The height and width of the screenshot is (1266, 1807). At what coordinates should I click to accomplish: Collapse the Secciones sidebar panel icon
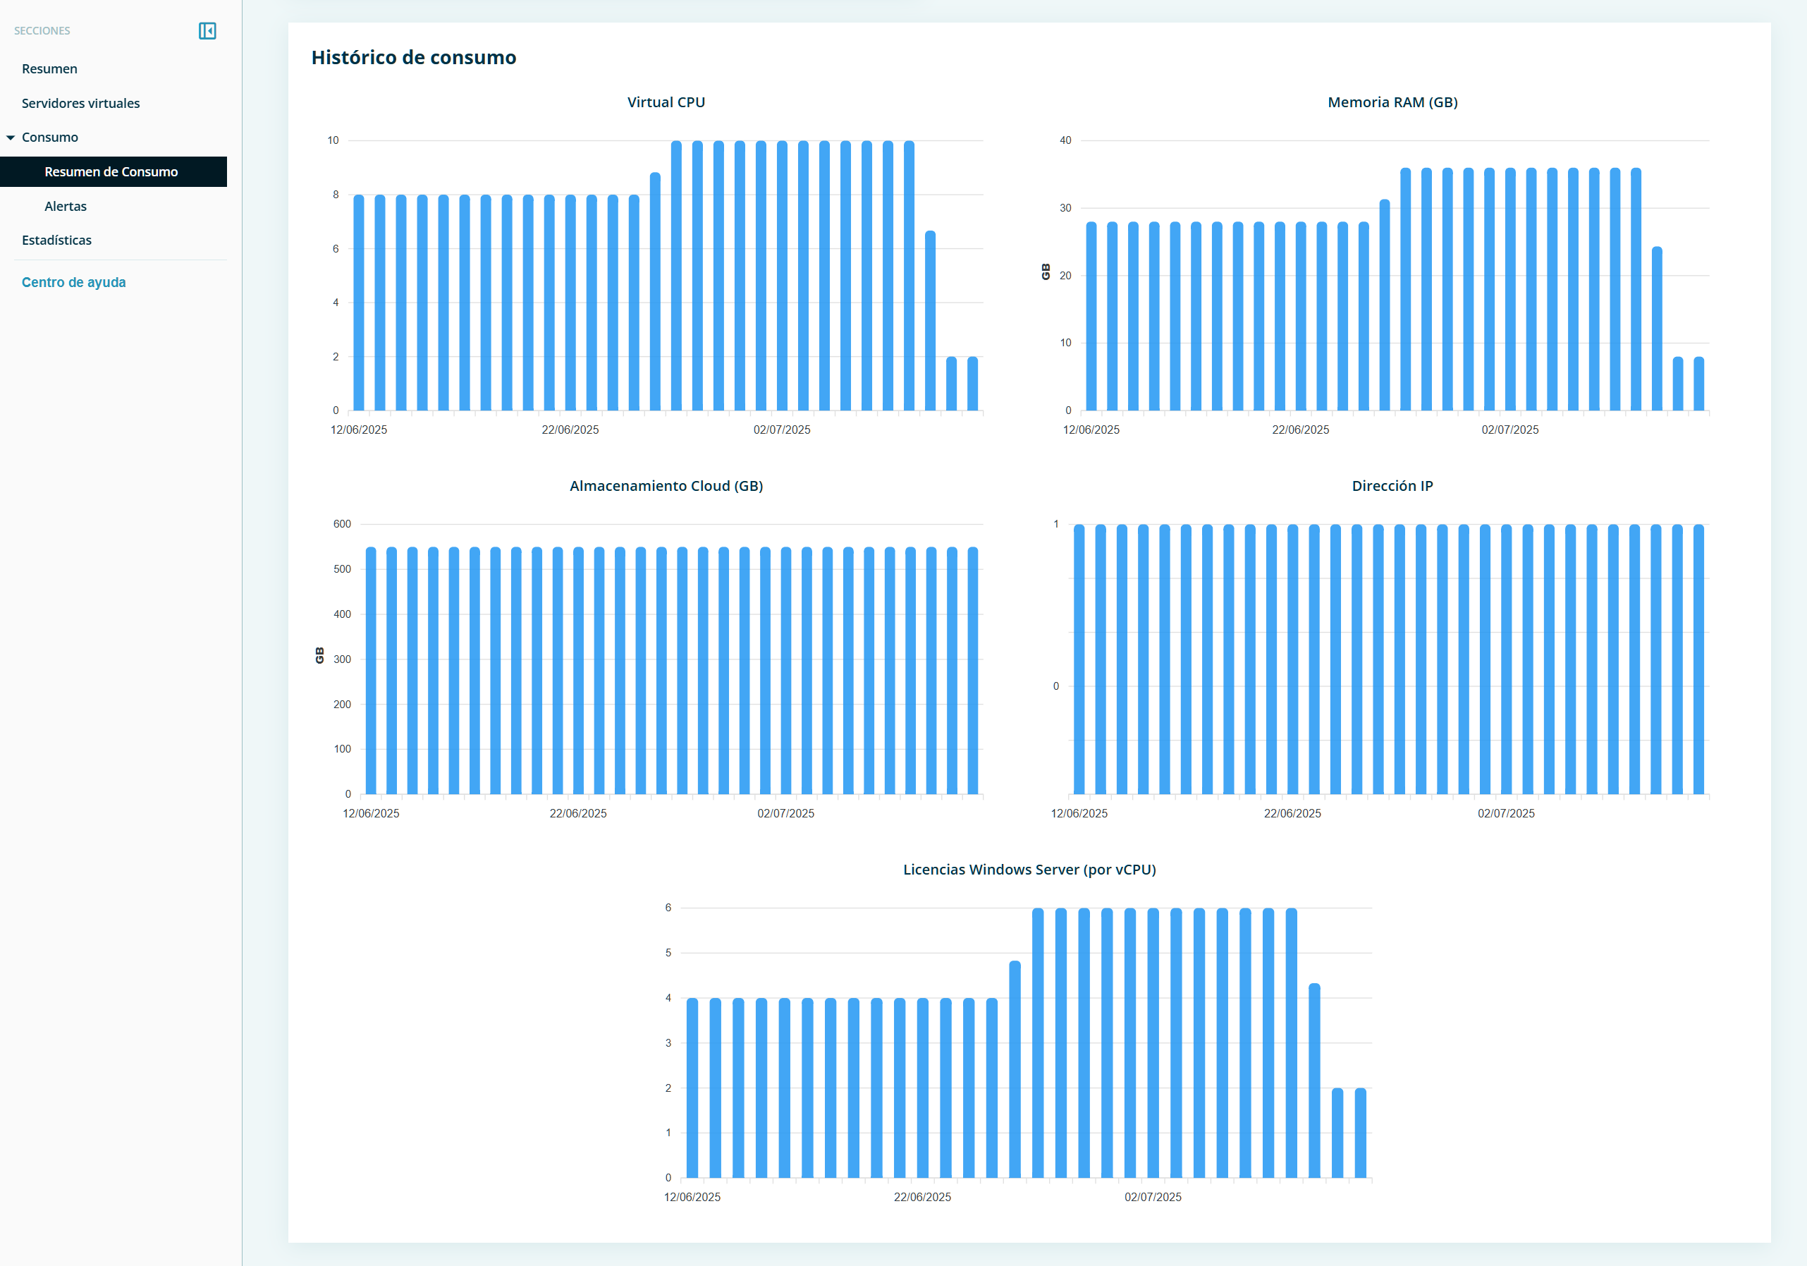pyautogui.click(x=207, y=31)
